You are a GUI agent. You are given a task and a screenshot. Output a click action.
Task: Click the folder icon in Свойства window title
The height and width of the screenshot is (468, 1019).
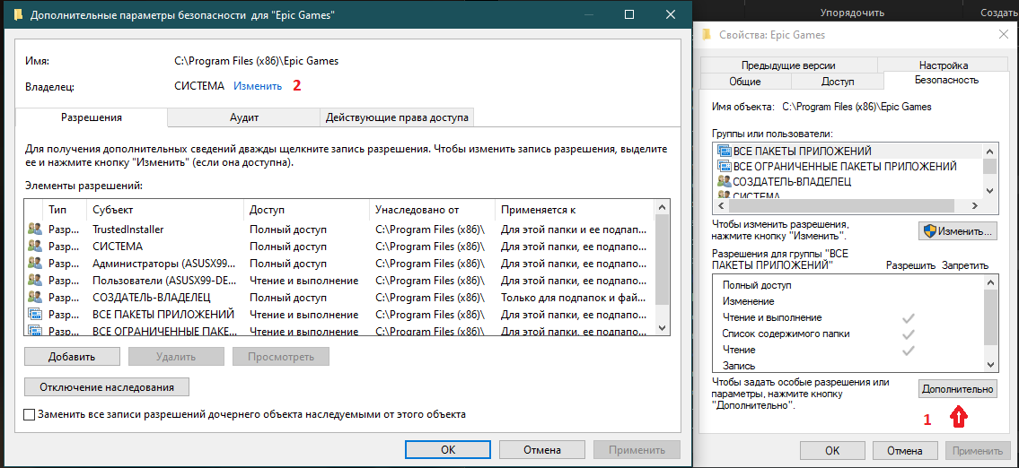pyautogui.click(x=707, y=35)
